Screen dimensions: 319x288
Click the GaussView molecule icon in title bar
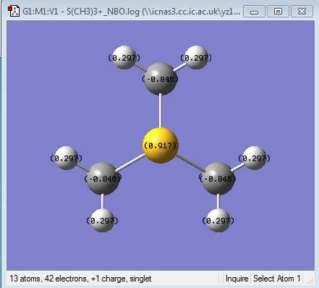tap(14, 11)
